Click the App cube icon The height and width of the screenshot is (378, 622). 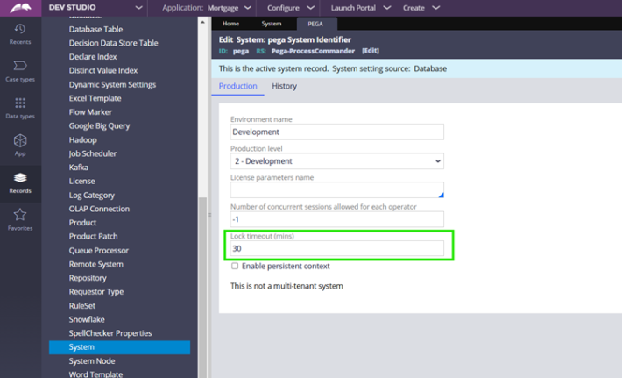tap(19, 145)
